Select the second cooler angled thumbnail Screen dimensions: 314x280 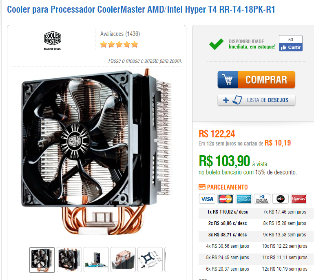69,260
